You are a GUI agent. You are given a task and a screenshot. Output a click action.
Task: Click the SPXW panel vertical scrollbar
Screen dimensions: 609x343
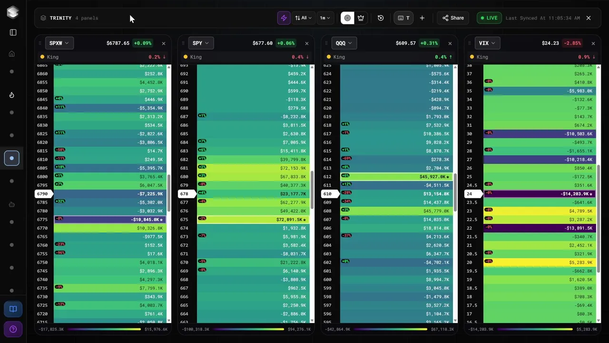(x=169, y=193)
